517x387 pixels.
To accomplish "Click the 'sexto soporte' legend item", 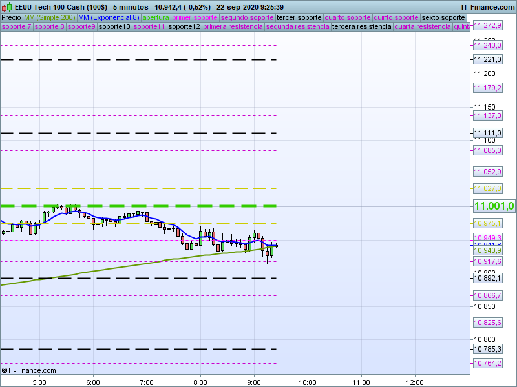I will [443, 17].
